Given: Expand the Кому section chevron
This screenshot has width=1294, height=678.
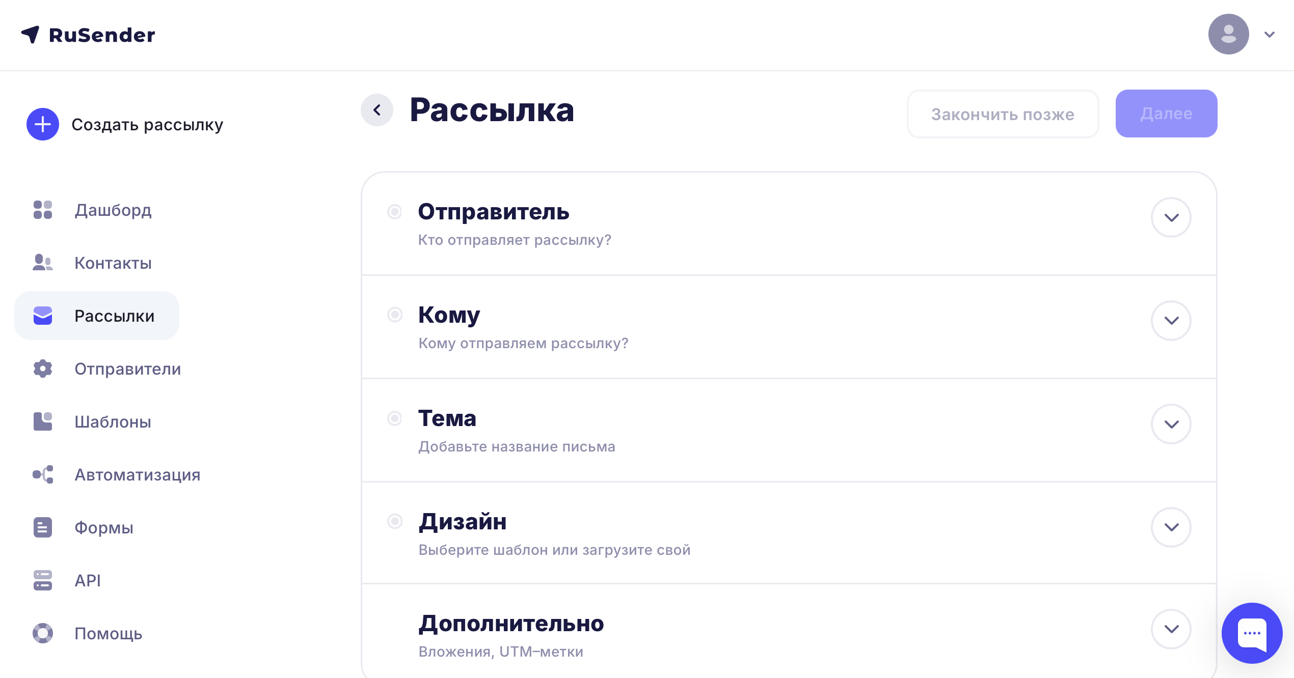Looking at the screenshot, I should 1171,321.
